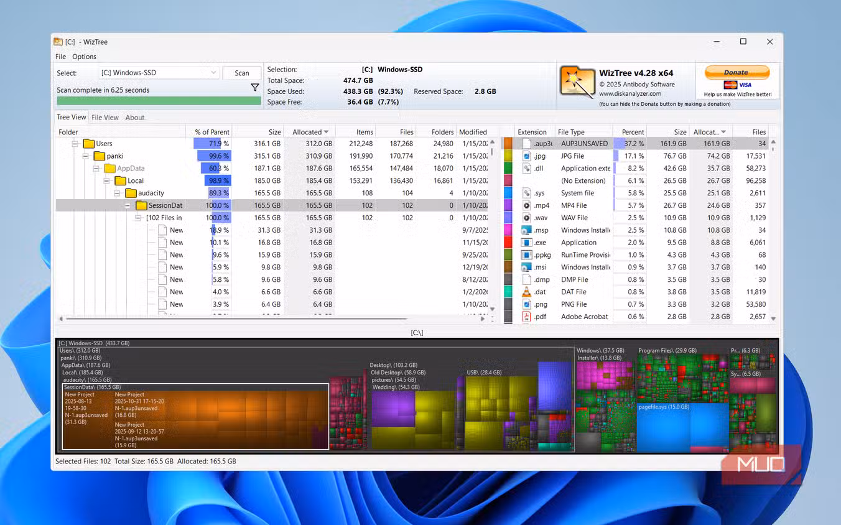The height and width of the screenshot is (525, 841).
Task: Click the file type list vertical scrollbar
Action: point(773,230)
